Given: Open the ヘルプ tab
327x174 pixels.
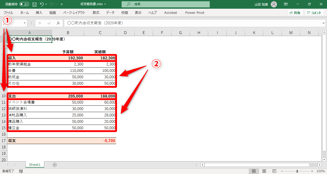Looking at the screenshot, I should pyautogui.click(x=153, y=13).
